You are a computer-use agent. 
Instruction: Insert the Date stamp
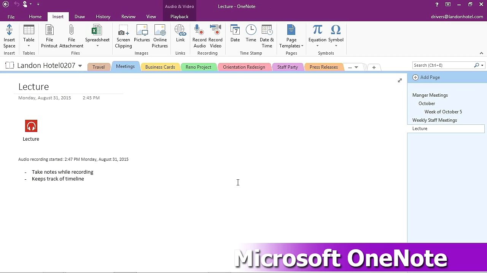(235, 33)
